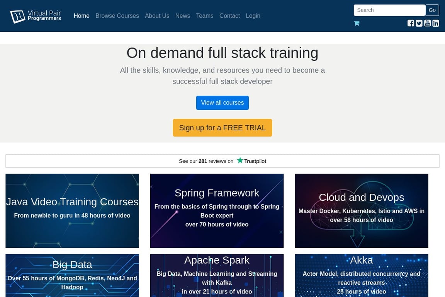Click the LinkedIn icon
This screenshot has width=445, height=297.
(435, 23)
